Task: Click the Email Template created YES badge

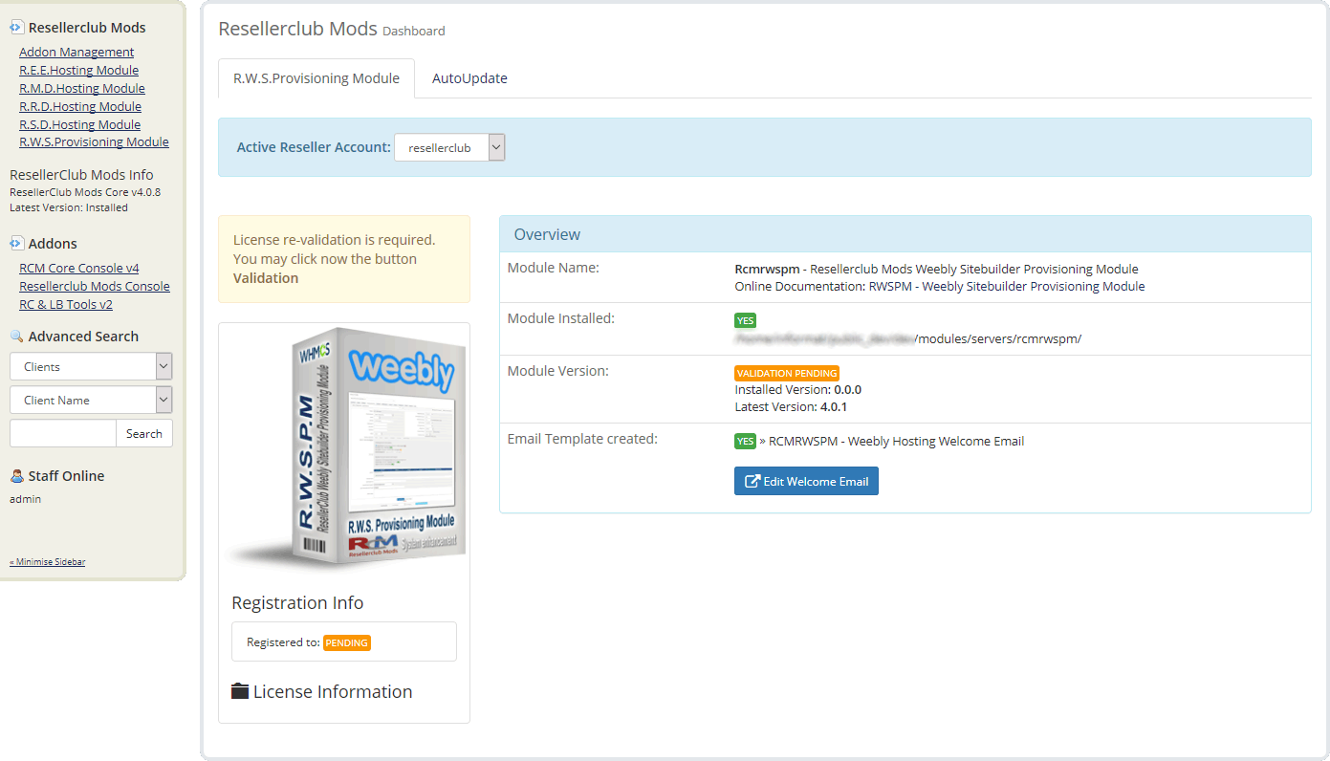Action: [x=745, y=441]
